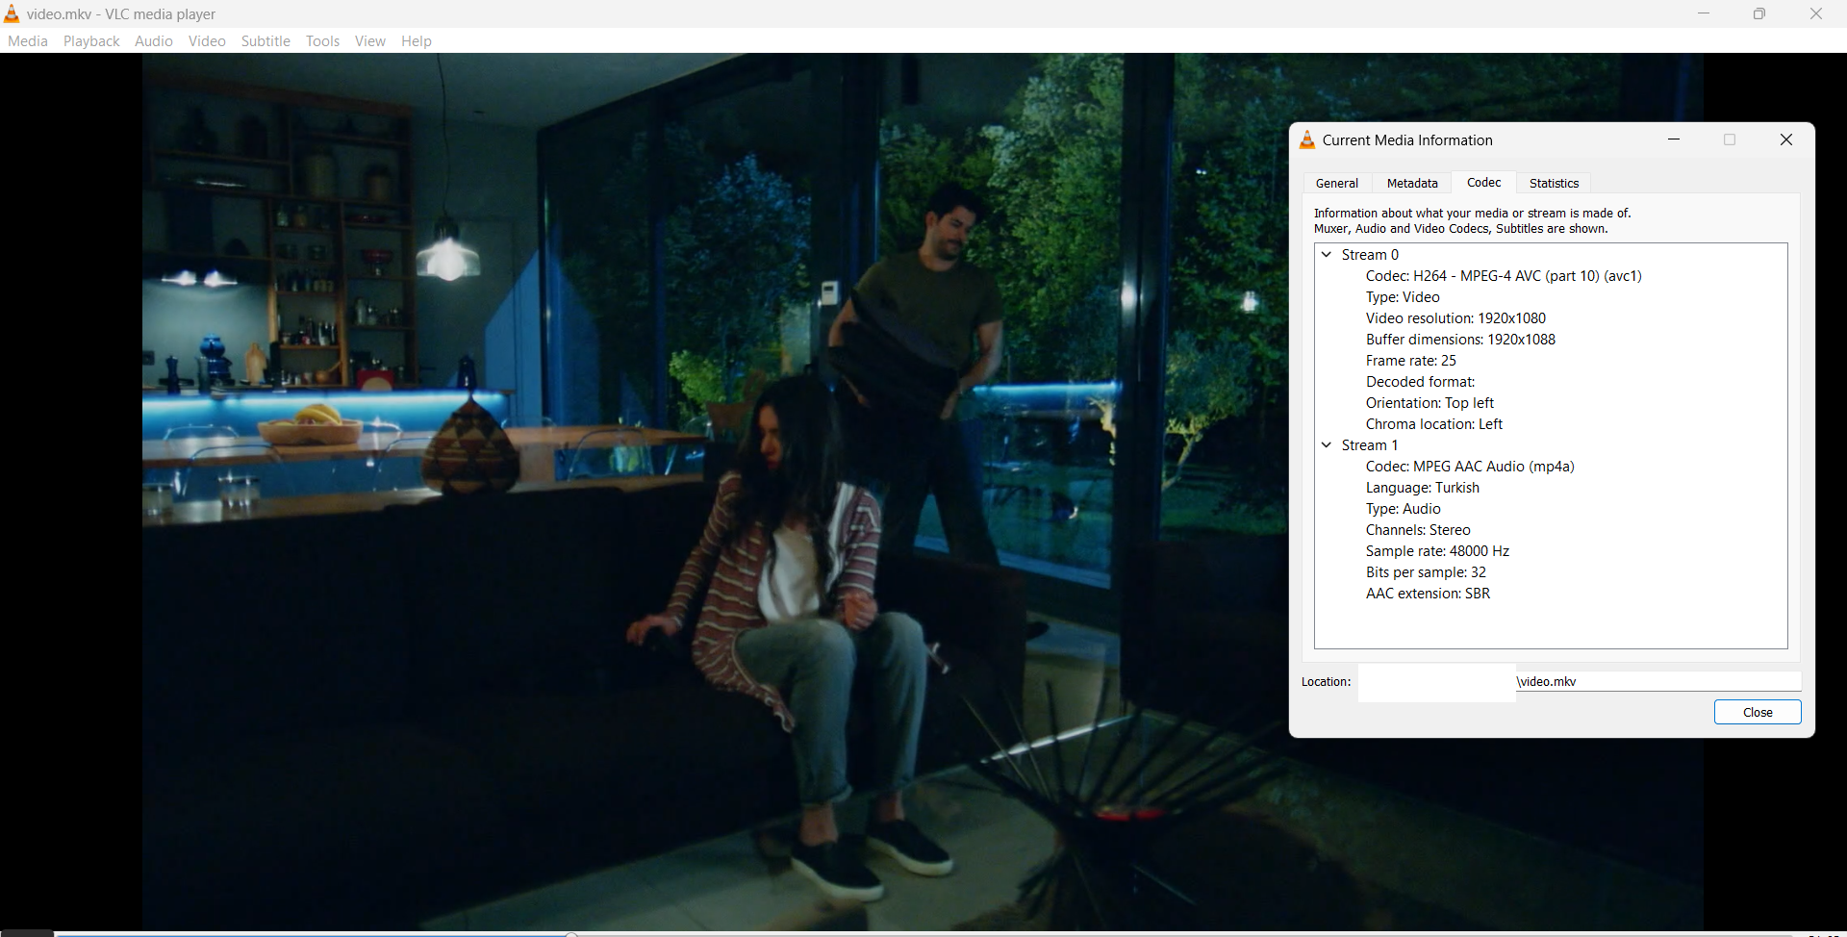Select the 'Type: Video' row
The image size is (1847, 937).
(1403, 297)
